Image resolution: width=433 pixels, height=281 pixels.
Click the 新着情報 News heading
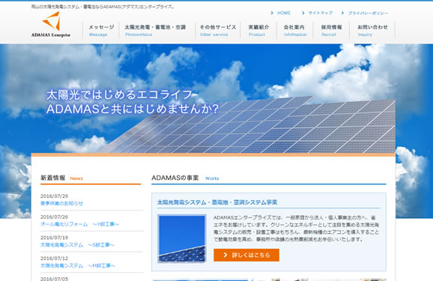[61, 178]
